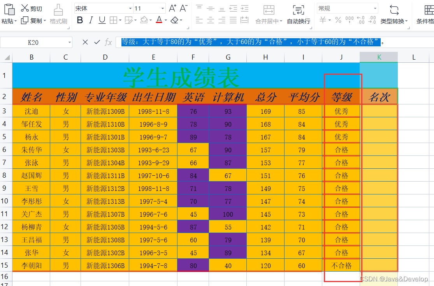The height and width of the screenshot is (286, 434).
Task: Align text to vertical middle
Action: (211, 8)
